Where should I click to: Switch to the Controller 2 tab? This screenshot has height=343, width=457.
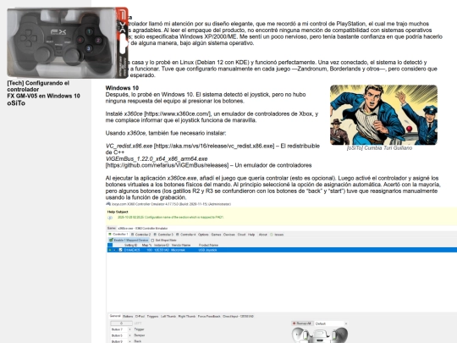tap(141, 235)
